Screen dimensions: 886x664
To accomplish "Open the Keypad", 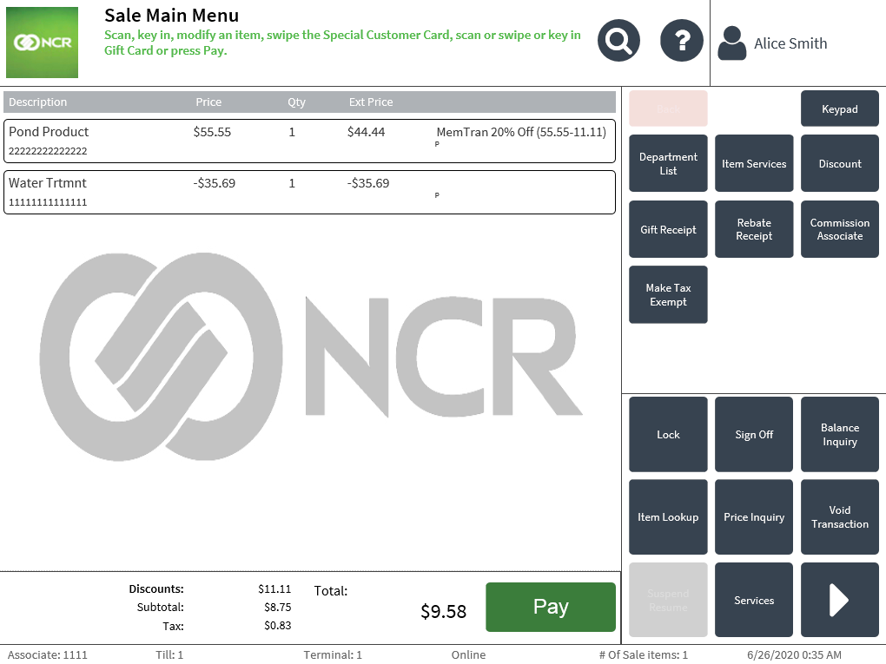I will point(840,108).
